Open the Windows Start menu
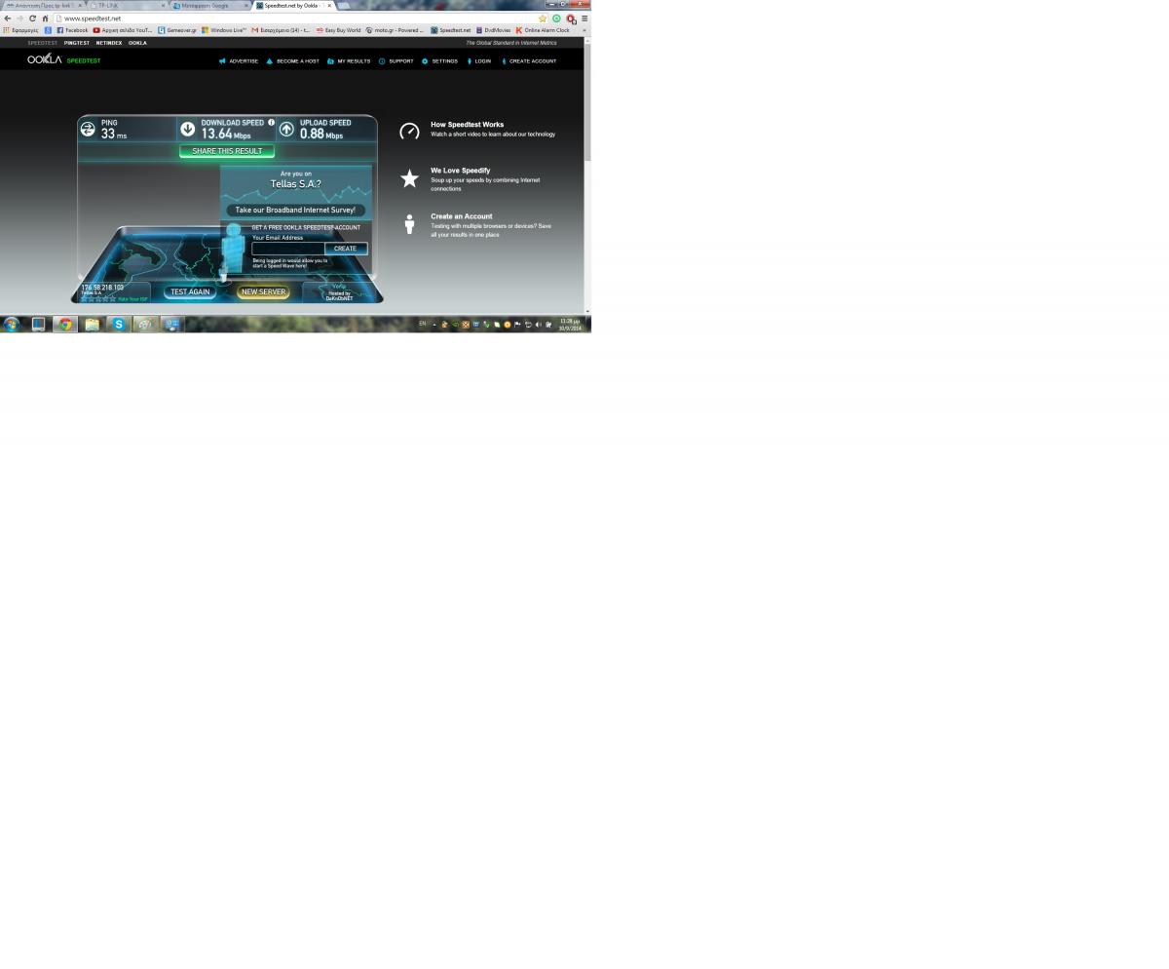Viewport: 1169px width, 969px height. click(x=12, y=324)
